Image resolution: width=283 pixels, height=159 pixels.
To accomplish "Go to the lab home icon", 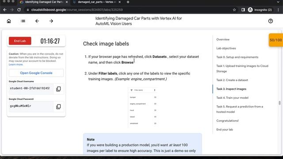I will coord(9,21).
